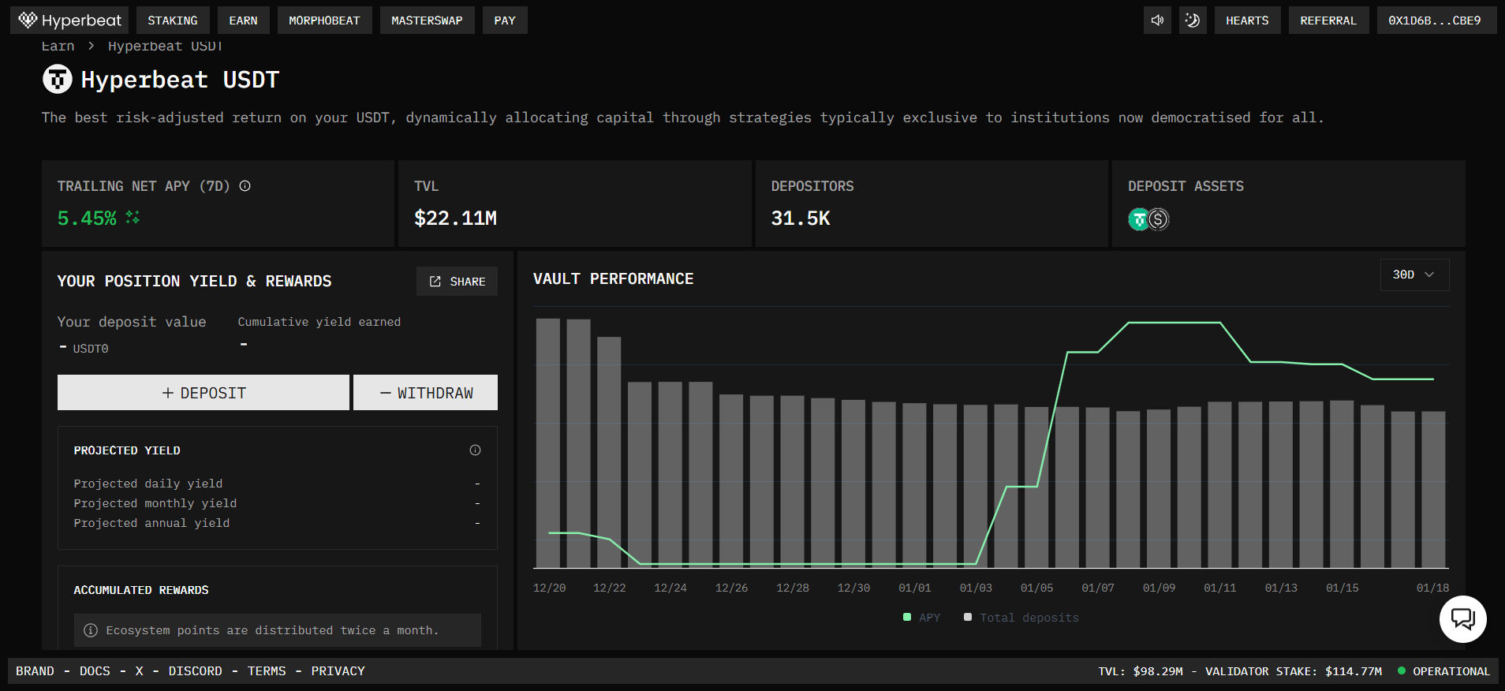
Task: Click the TVL value $22.11M
Action: coord(456,219)
